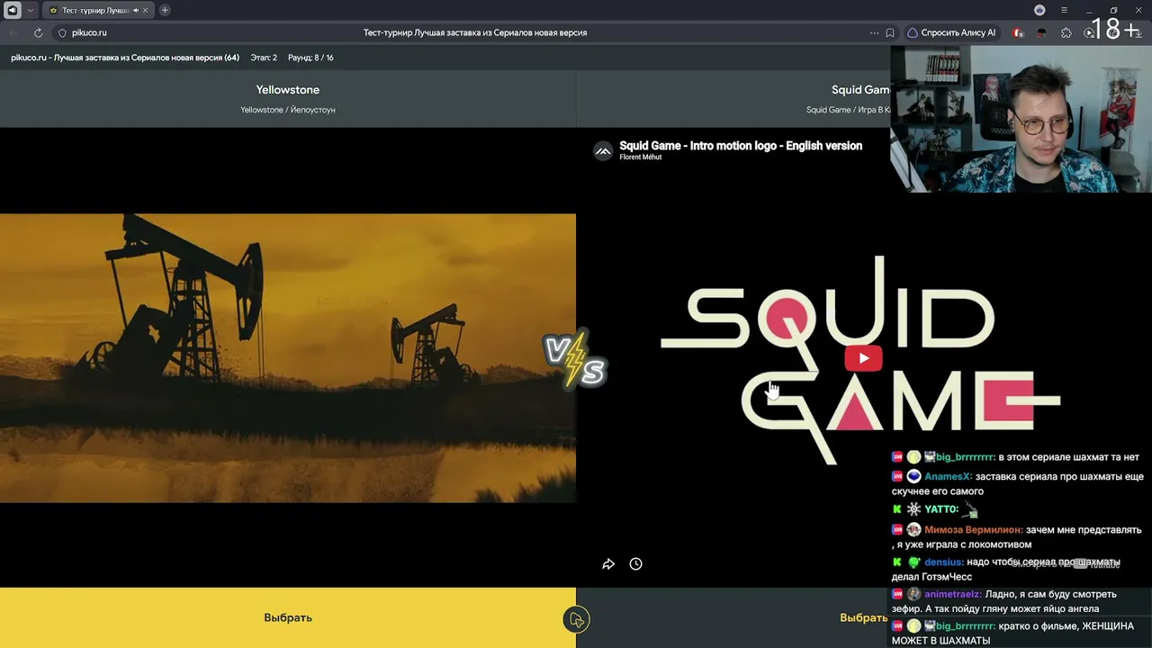Click the pikuco.ru address field
Screen dimensions: 1152x648
pos(475,32)
